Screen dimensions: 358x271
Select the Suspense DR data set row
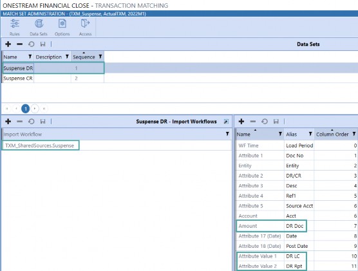(x=53, y=68)
